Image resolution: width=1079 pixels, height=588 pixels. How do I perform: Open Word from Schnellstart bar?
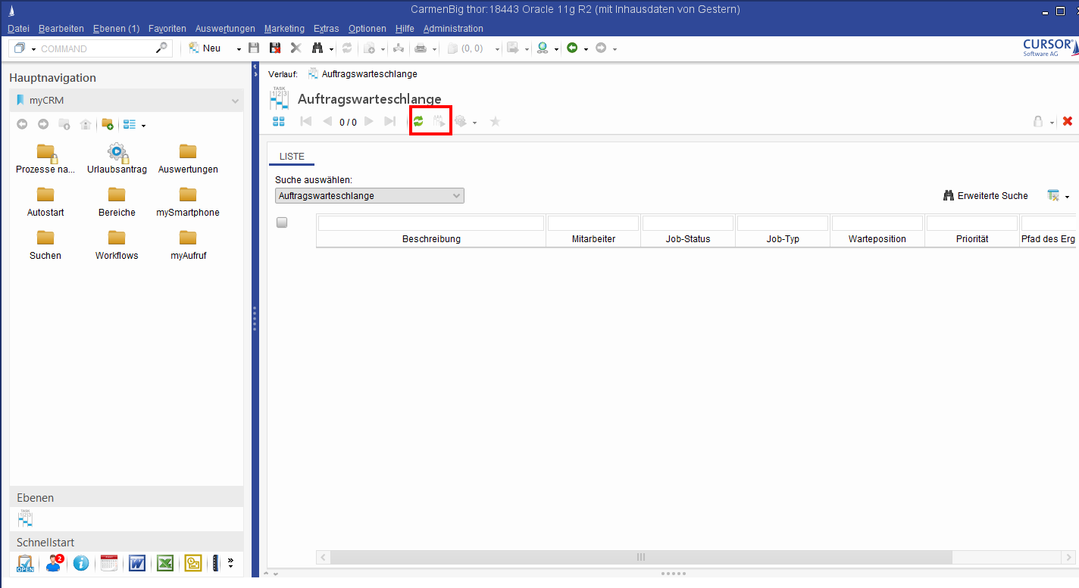coord(137,563)
